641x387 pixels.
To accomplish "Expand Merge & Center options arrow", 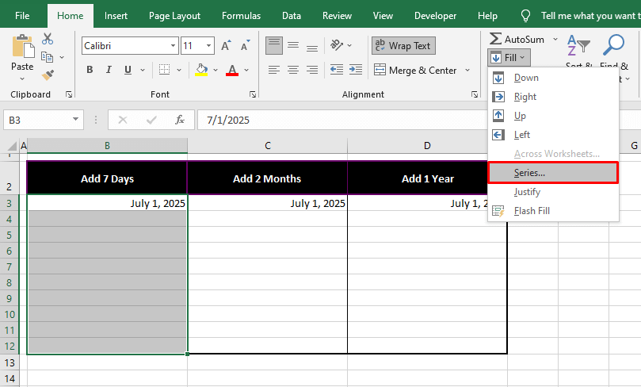I will [467, 71].
